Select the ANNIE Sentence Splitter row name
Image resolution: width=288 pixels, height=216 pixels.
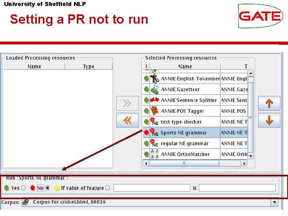(189, 100)
